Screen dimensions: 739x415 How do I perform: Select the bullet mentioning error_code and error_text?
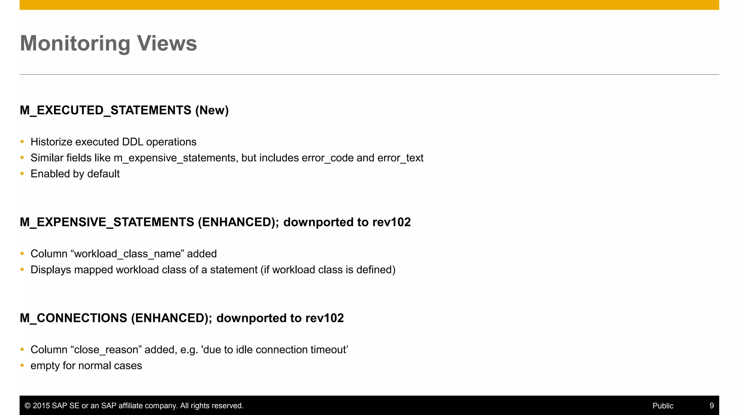click(x=227, y=158)
